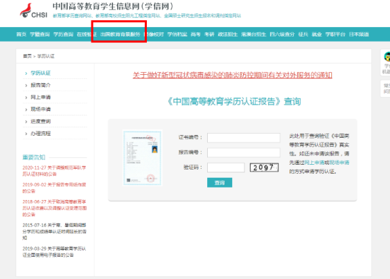The width and height of the screenshot is (390, 279).
Task: Click the chevron beside 办理流程 sidebar entry
Action: pos(26,134)
